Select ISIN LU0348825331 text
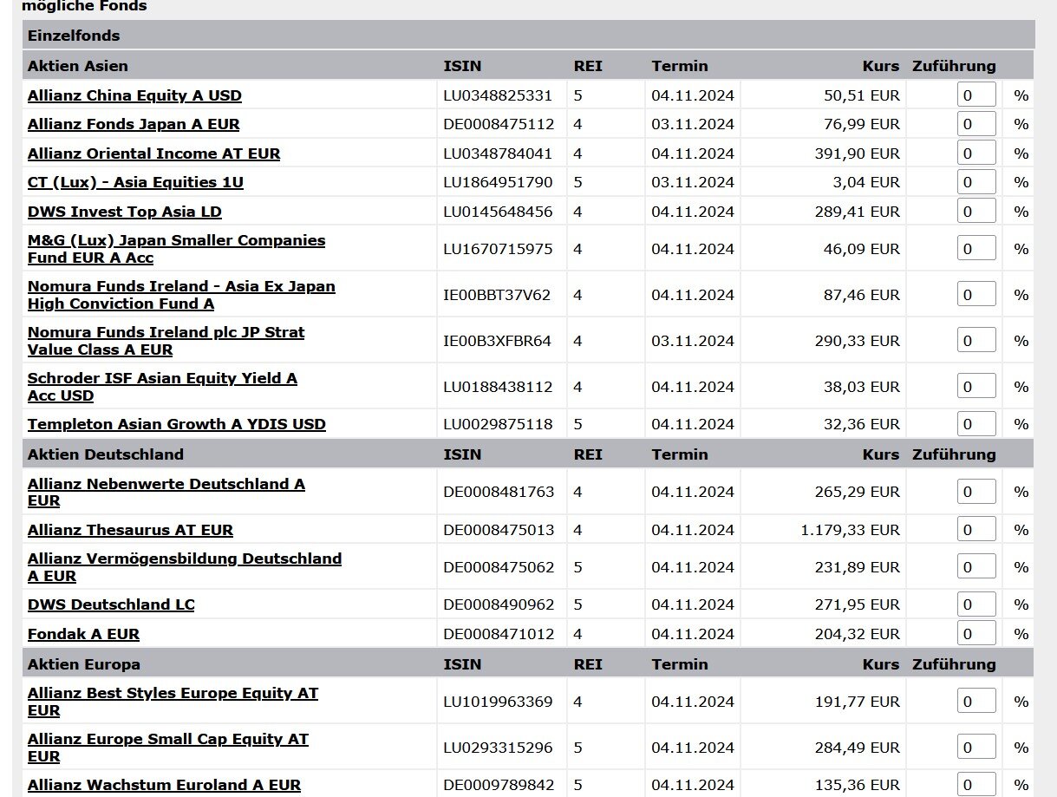Screen dimensions: 1057x797 [x=498, y=95]
